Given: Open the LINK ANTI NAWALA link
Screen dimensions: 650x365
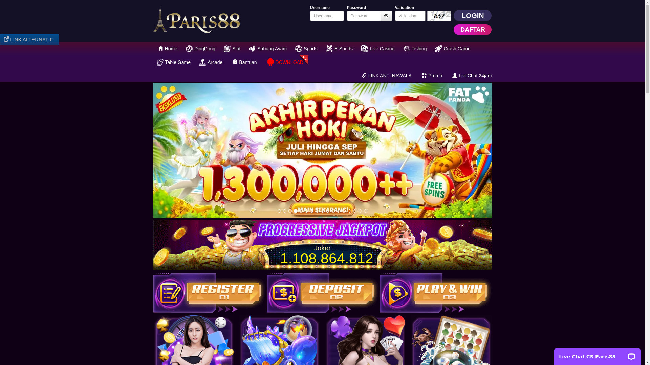Looking at the screenshot, I should (x=387, y=76).
